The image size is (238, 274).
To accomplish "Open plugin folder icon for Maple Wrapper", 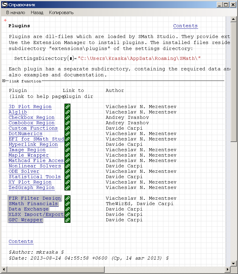I will (x=67, y=155).
